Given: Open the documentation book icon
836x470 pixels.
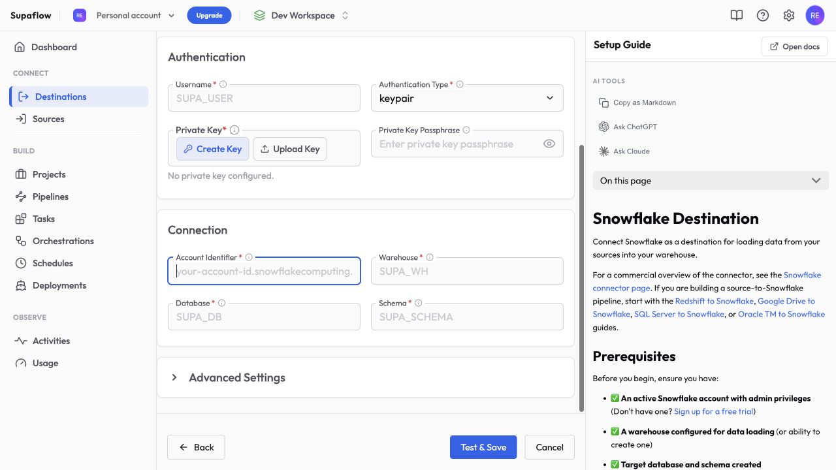Looking at the screenshot, I should tap(737, 16).
